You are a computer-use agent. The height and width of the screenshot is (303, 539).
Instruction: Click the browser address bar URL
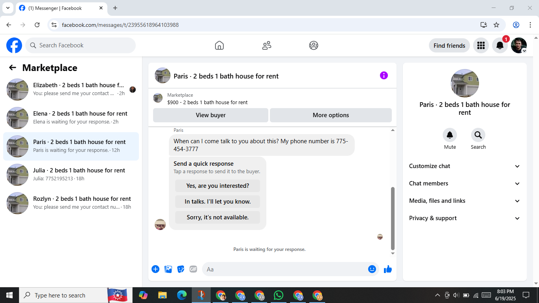pos(120,25)
